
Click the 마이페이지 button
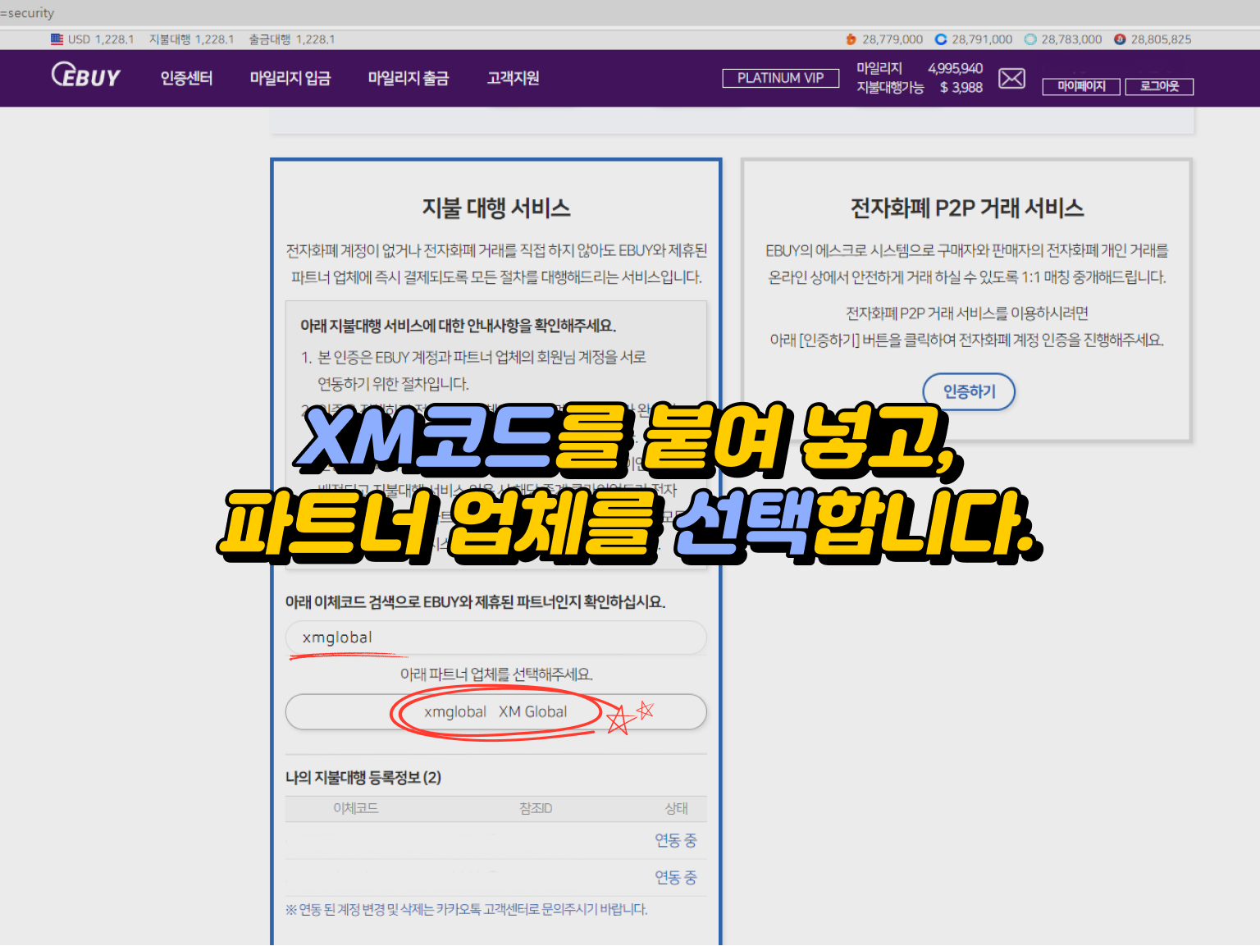pos(1080,86)
